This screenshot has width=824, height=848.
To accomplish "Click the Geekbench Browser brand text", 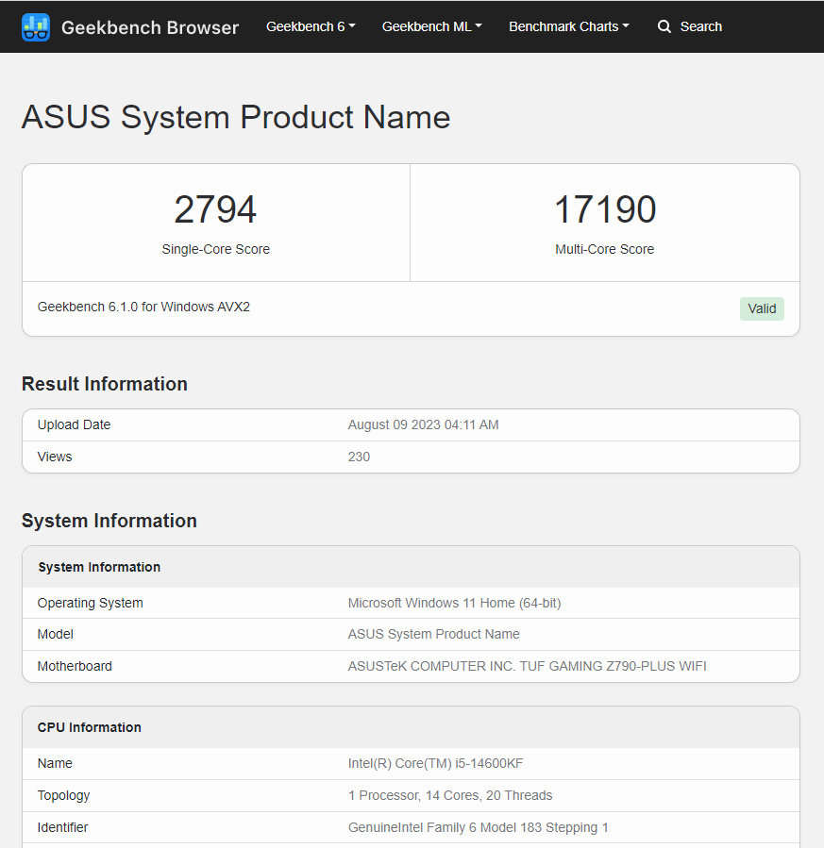I will click(x=149, y=27).
